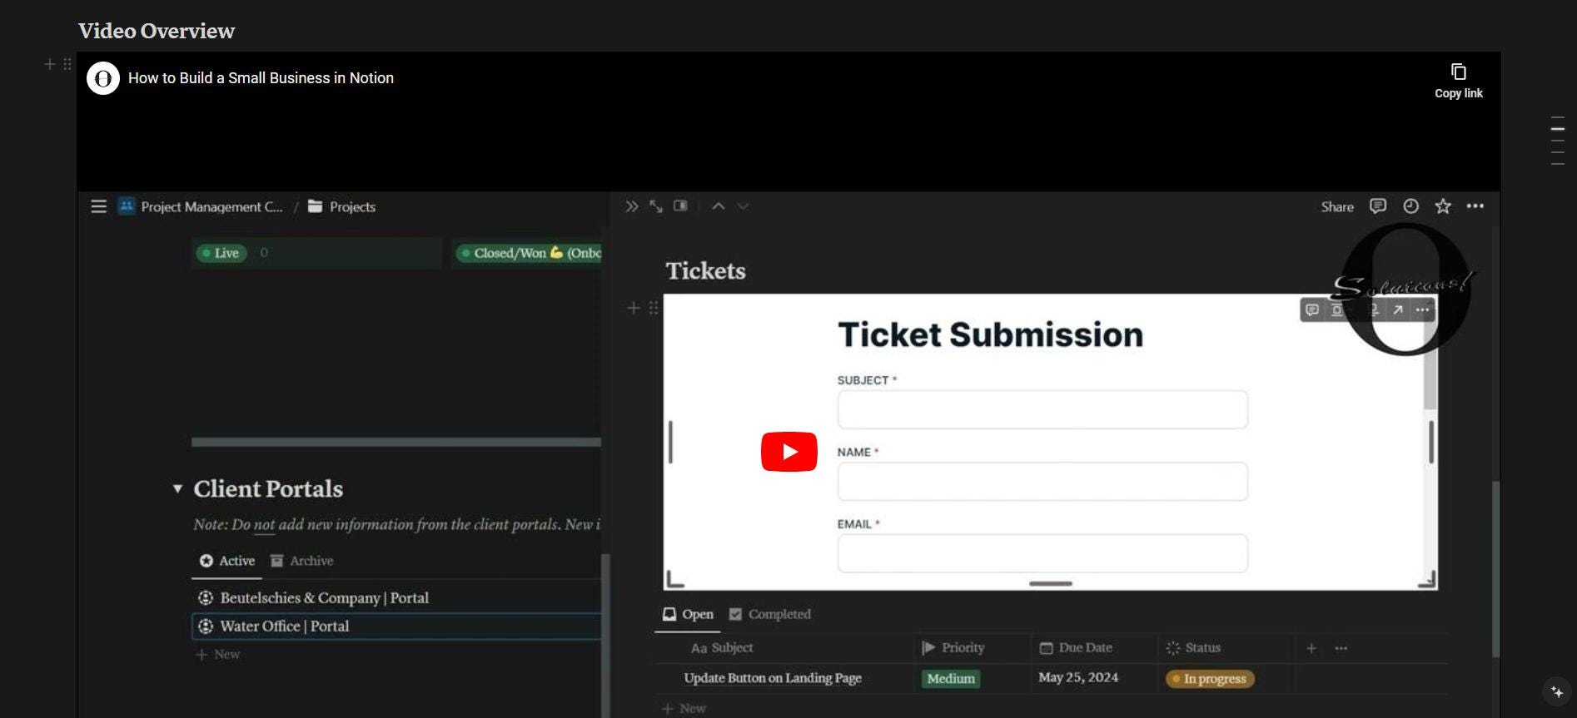This screenshot has width=1577, height=718.
Task: Open the Water Office | Portal row
Action: pos(396,626)
